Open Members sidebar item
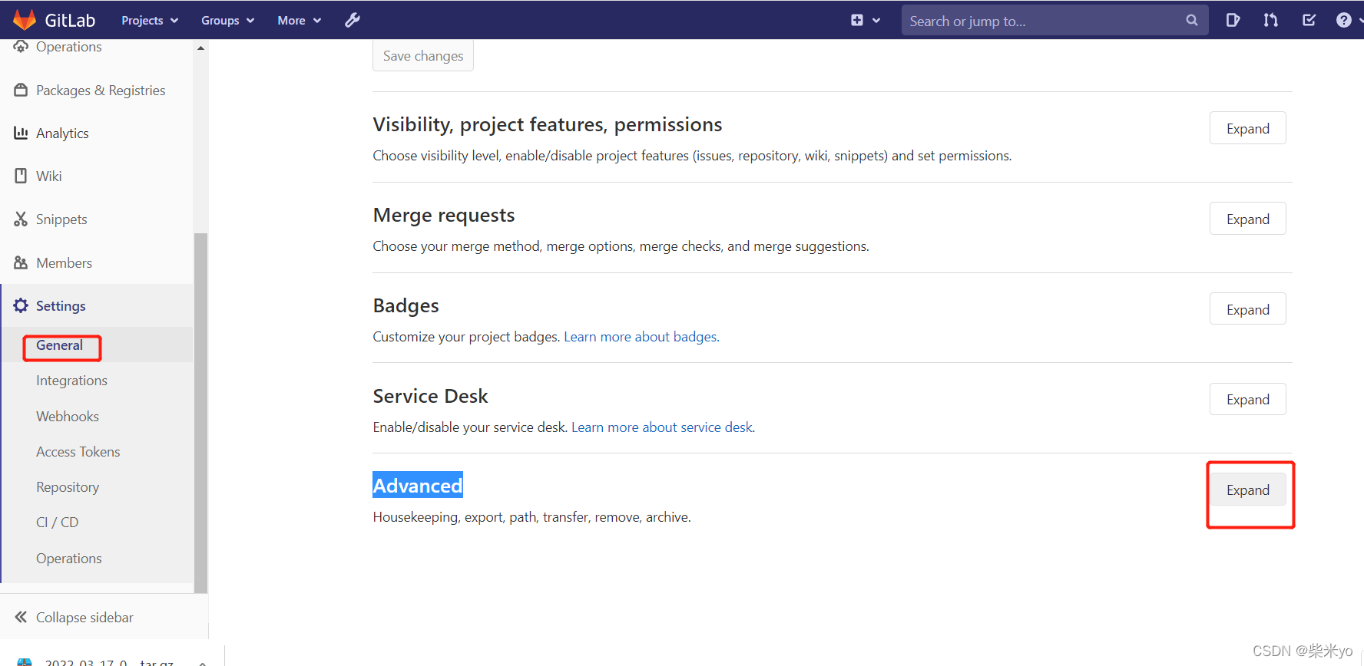This screenshot has width=1364, height=666. [x=64, y=263]
